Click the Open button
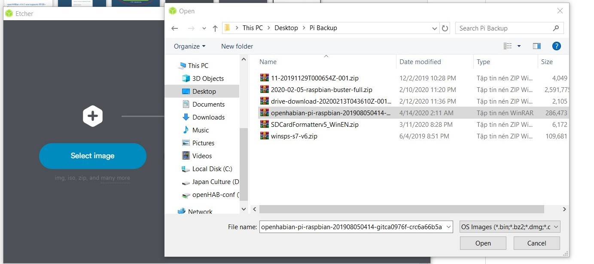Image resolution: width=594 pixels, height=264 pixels. click(483, 243)
